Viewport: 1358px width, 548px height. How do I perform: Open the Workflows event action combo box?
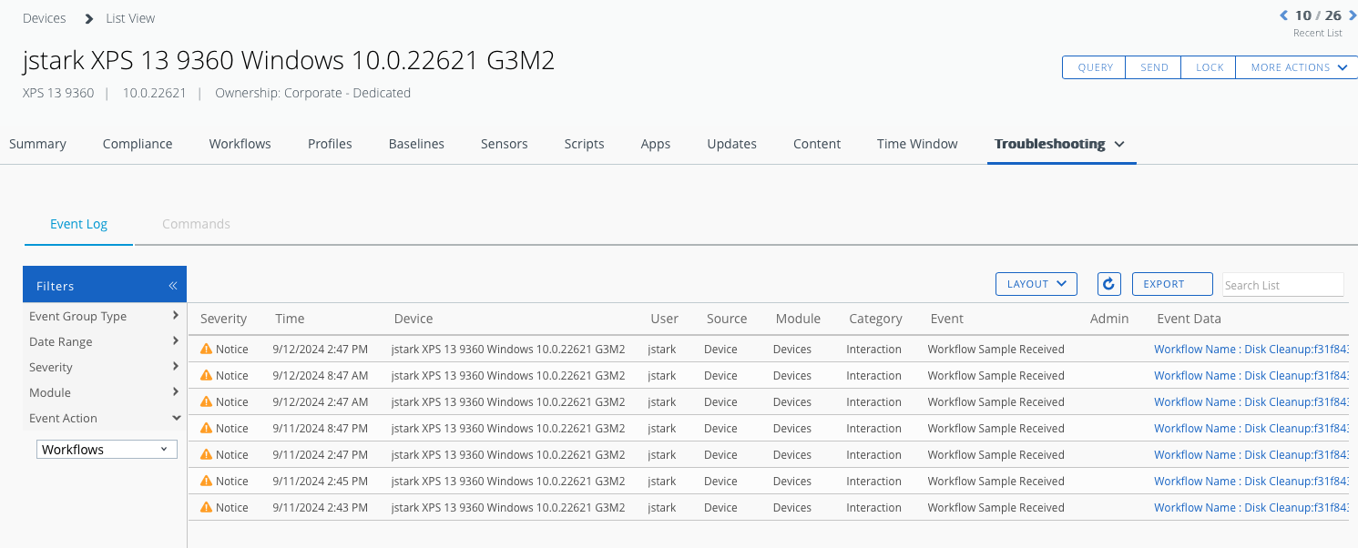tap(107, 450)
